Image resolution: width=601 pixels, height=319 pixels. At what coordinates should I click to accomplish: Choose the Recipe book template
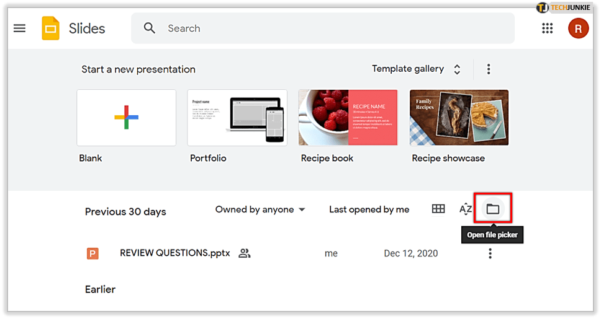point(348,118)
